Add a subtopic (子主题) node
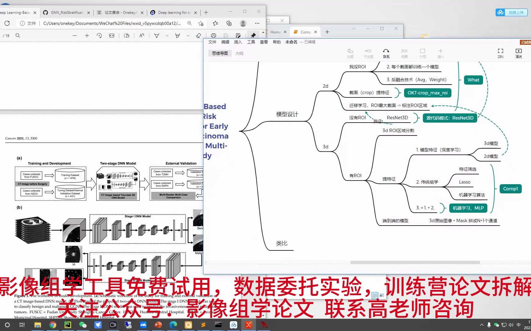531x331 pixels. (x=368, y=53)
